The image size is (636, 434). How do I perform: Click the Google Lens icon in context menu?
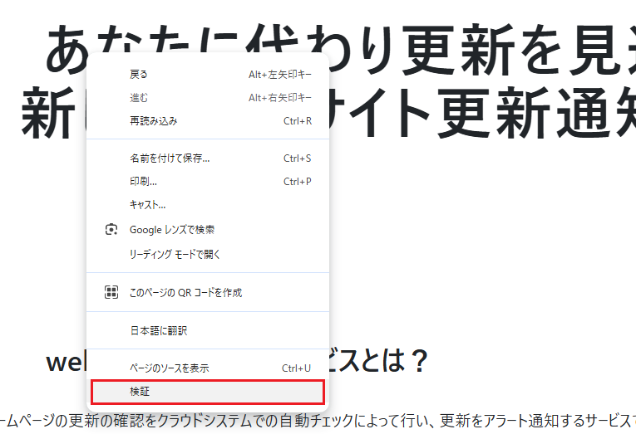tap(111, 230)
